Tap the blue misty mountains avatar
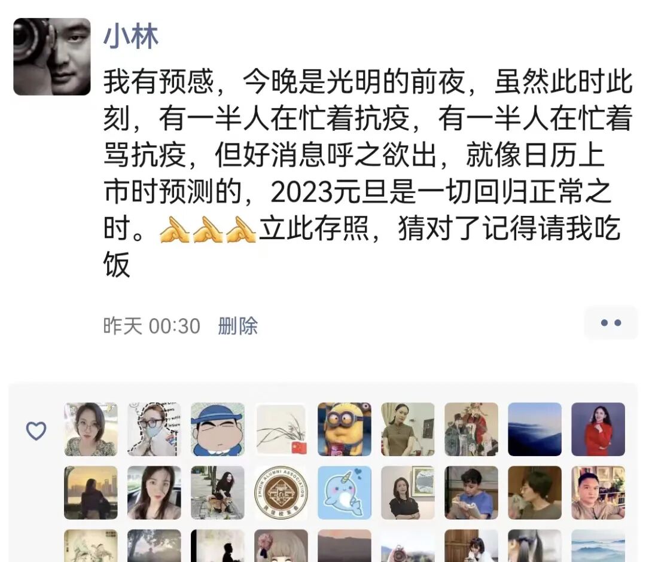 click(535, 429)
